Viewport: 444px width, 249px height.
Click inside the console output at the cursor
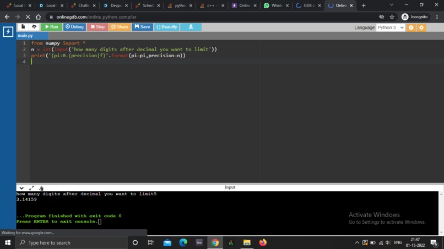tap(100, 222)
